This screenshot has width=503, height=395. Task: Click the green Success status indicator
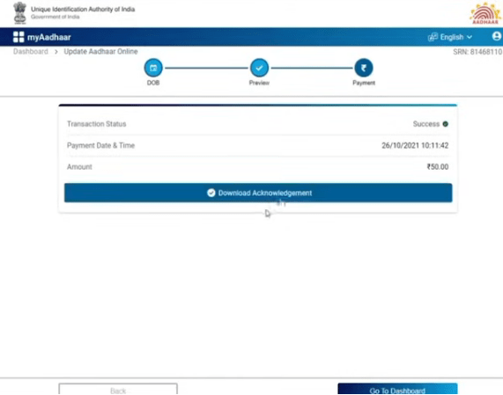pos(445,124)
